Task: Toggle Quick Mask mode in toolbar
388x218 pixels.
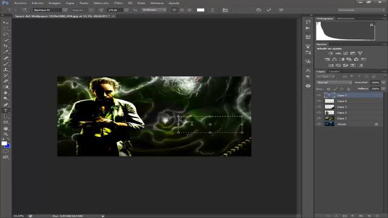Action: coord(5,151)
